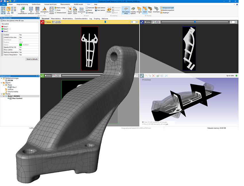Switch to 3D only layout
The image size is (244, 186).
click(x=9, y=10)
